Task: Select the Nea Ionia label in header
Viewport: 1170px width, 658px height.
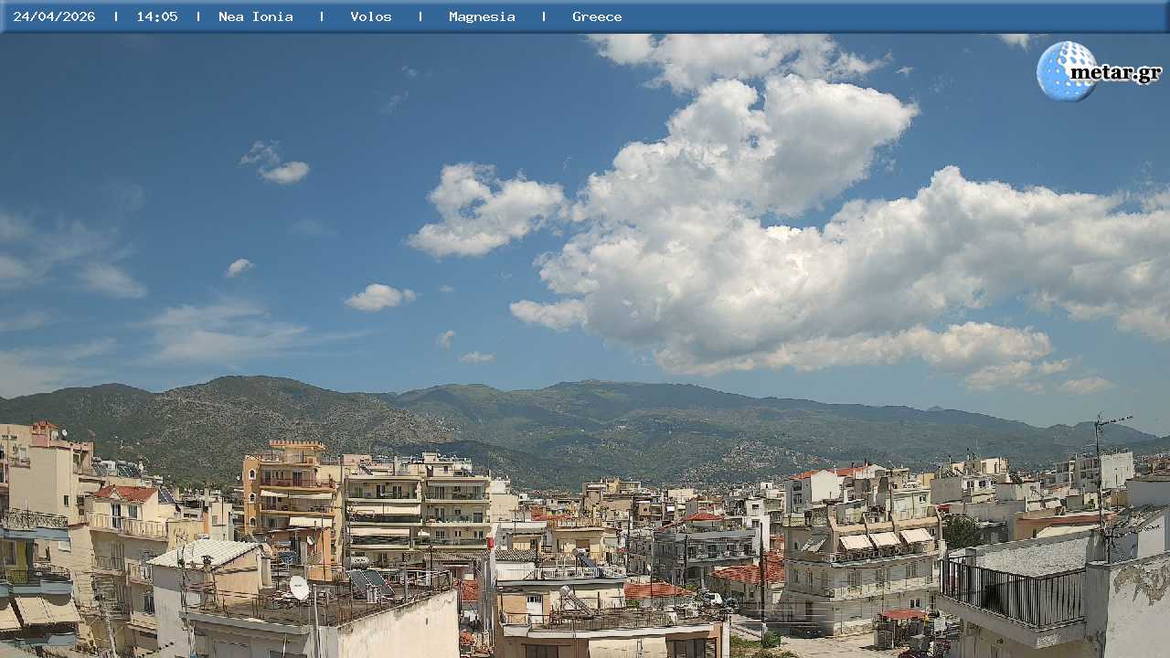Action: 256,16
